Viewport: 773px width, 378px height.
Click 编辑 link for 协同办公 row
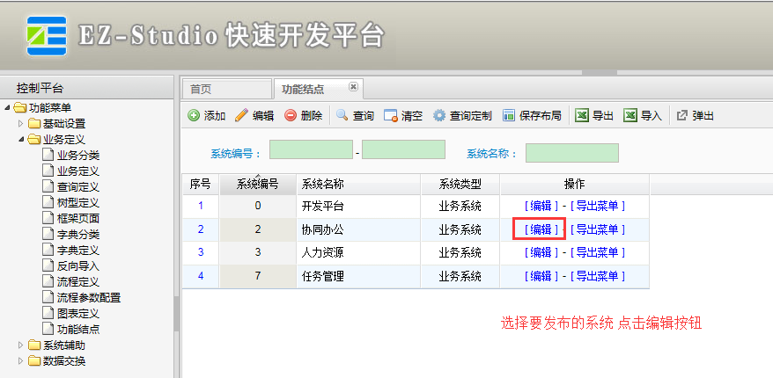(x=541, y=229)
